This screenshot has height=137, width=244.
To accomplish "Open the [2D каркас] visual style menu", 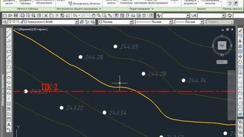I will (40, 29).
